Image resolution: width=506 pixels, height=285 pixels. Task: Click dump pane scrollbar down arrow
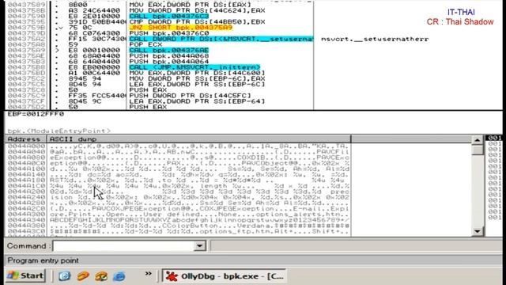pyautogui.click(x=478, y=231)
